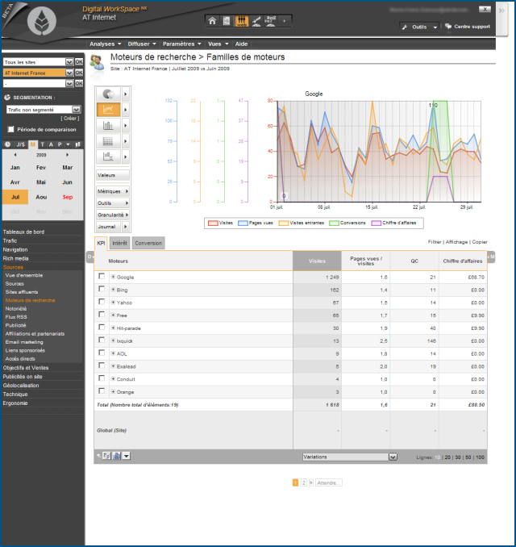The image size is (516, 547).
Task: Click the export table icon at table footer
Action: coord(106,456)
